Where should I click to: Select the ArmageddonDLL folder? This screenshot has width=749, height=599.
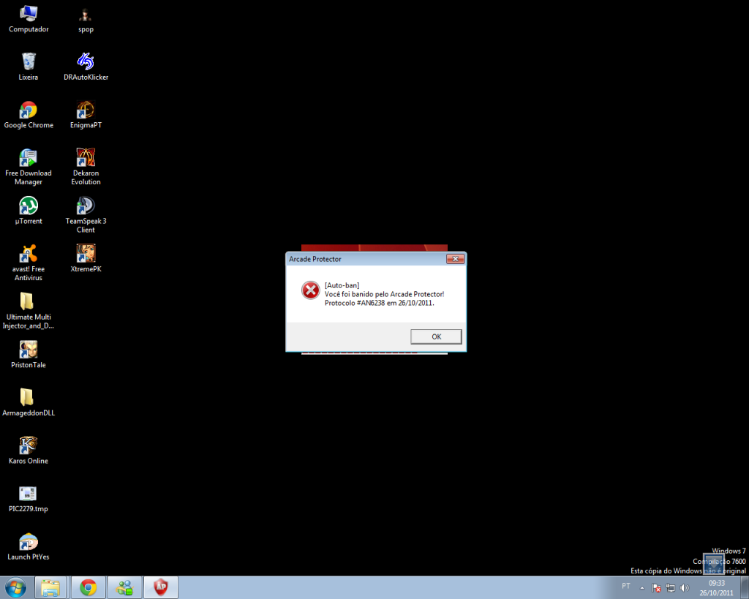pyautogui.click(x=27, y=397)
